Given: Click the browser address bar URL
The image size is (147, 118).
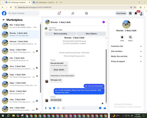Looking at the screenshot, I should 35,7.
